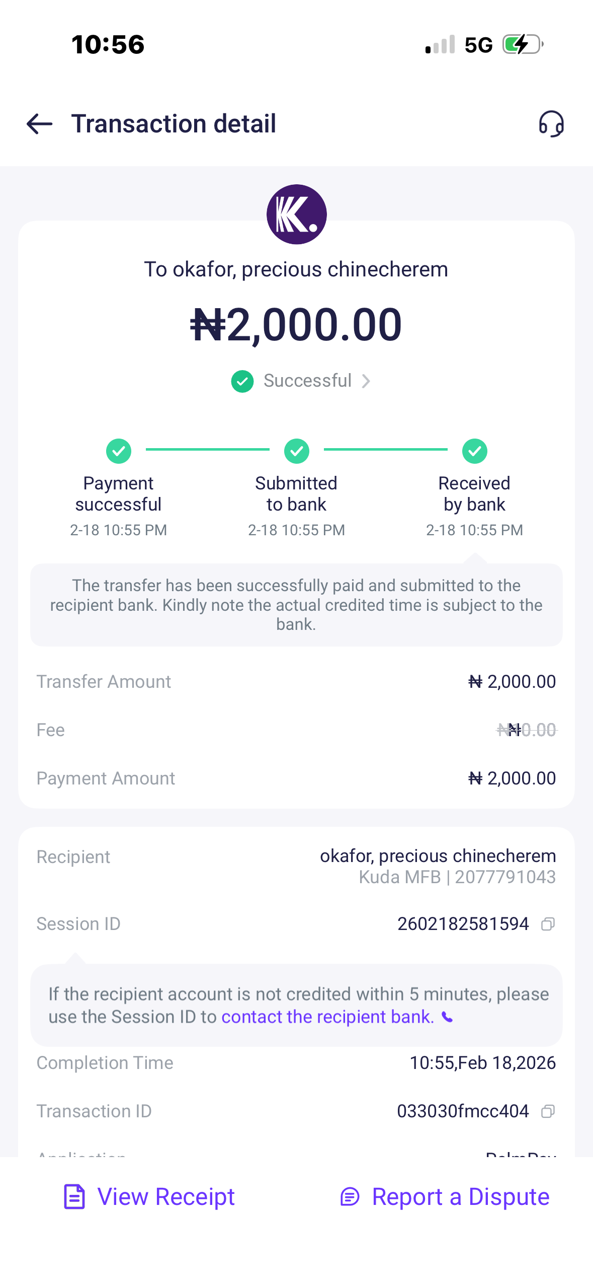The height and width of the screenshot is (1287, 593).
Task: Tap the green Successful status checkmark
Action: coord(242,381)
